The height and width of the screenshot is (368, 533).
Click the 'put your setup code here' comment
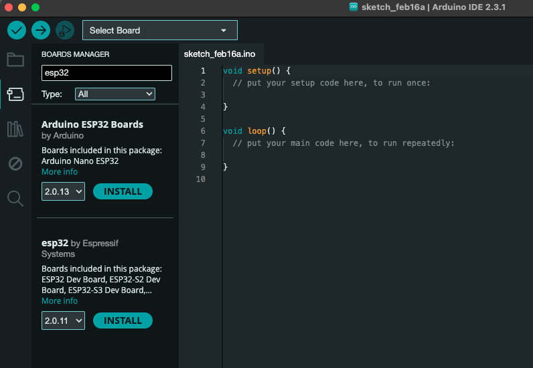[x=331, y=83]
